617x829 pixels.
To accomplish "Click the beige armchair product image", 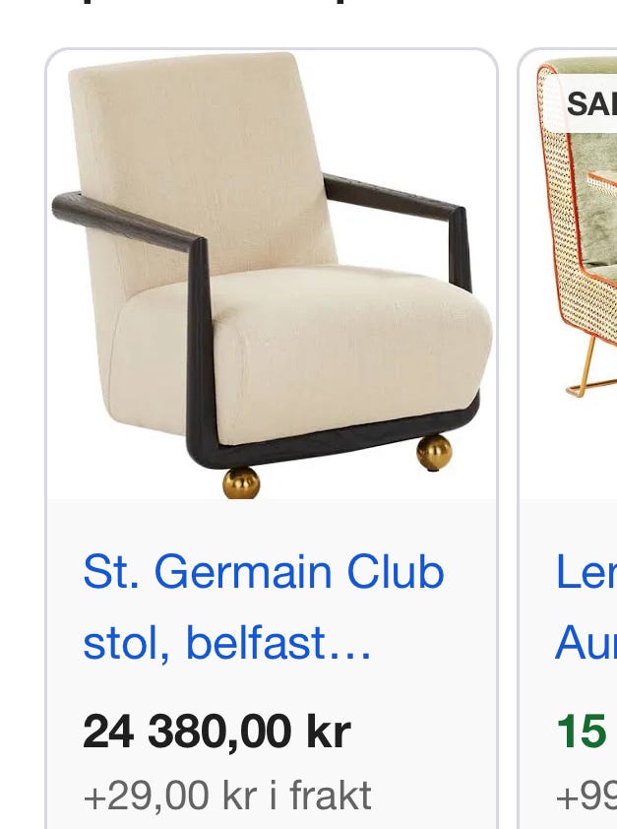I will click(272, 275).
